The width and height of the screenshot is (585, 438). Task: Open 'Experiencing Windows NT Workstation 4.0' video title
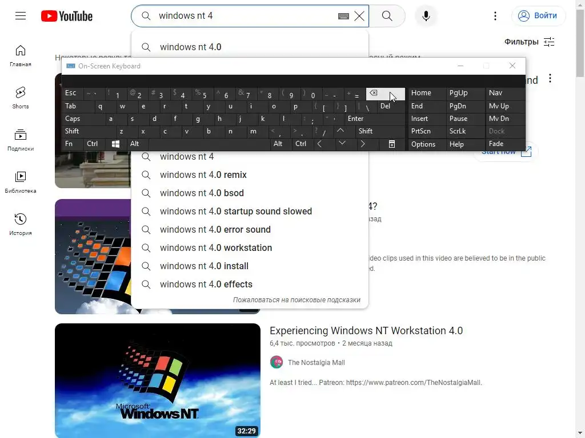[x=366, y=331]
